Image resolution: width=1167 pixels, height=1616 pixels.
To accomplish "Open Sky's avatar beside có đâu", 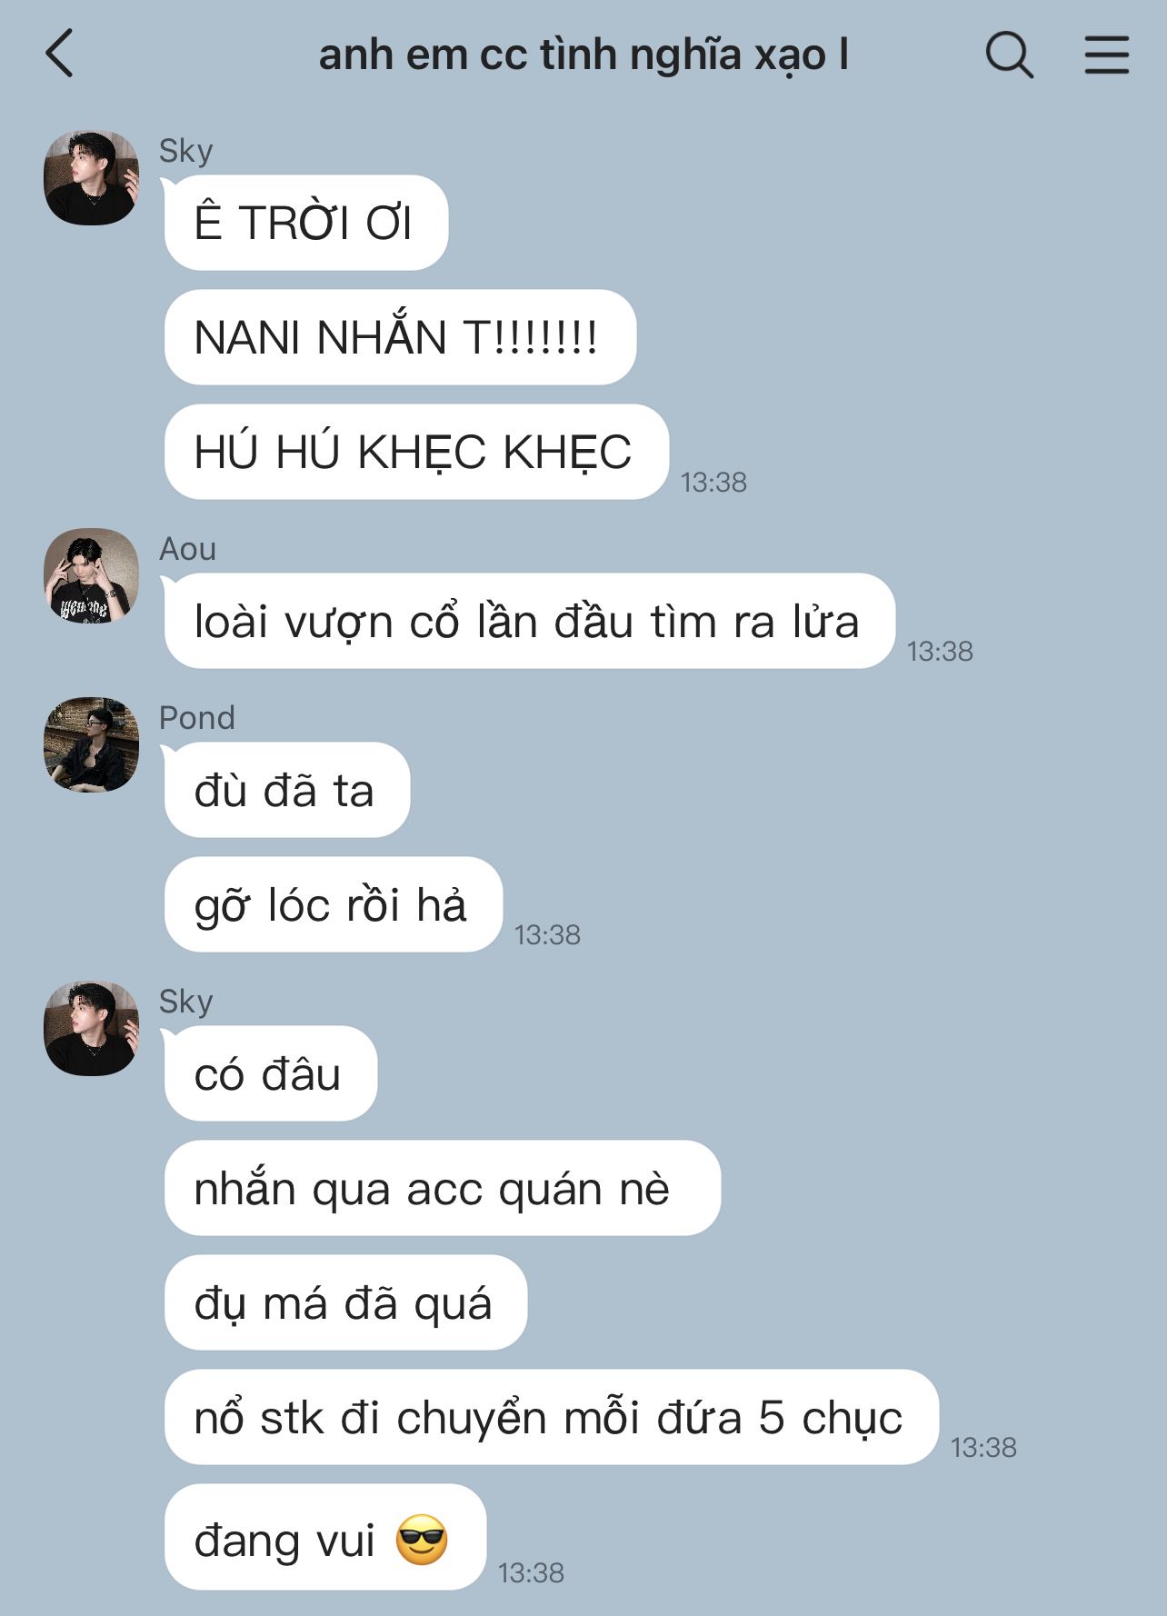I will (x=91, y=1028).
